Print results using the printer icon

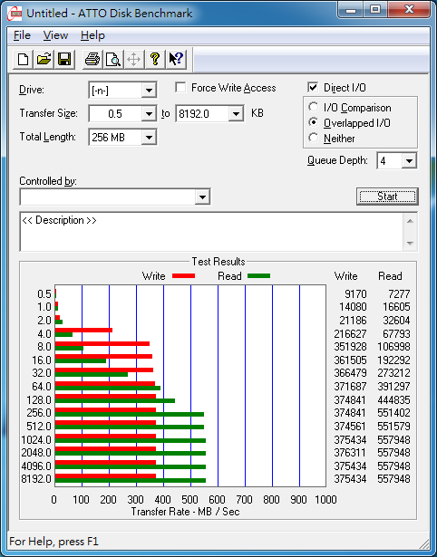pos(92,59)
